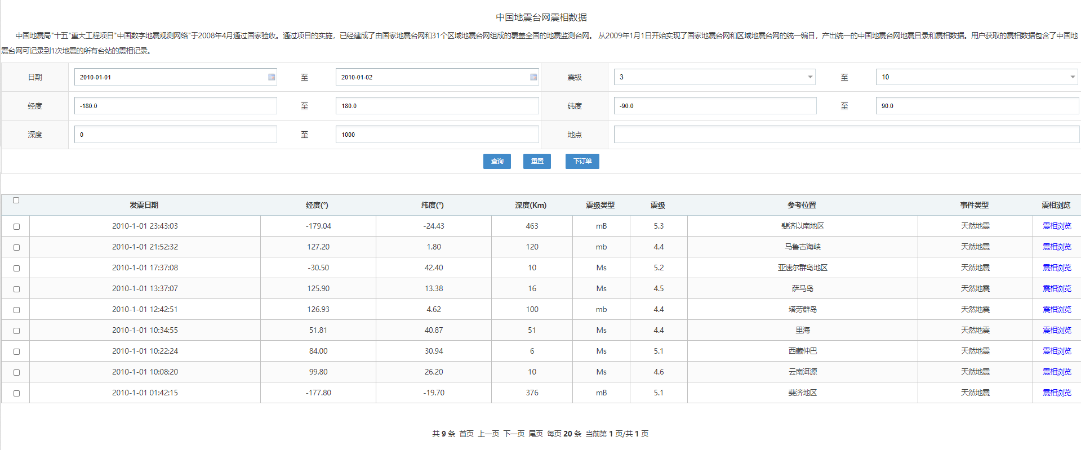Focus minimum depth field 0
Image resolution: width=1081 pixels, height=450 pixels.
click(x=175, y=135)
